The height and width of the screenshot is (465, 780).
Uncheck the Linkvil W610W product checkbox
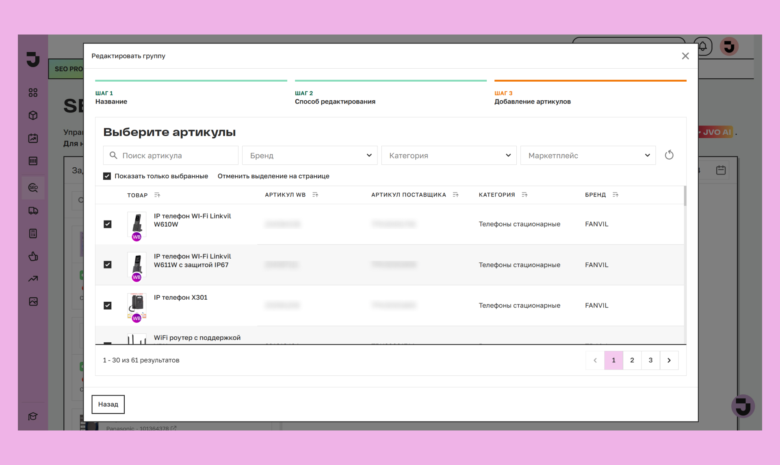pyautogui.click(x=108, y=224)
